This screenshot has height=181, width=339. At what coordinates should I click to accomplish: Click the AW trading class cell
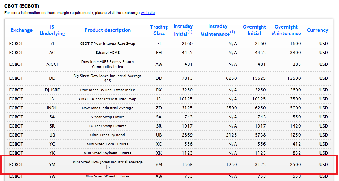159,64
